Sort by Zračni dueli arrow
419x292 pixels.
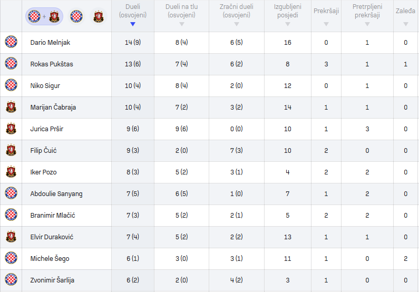tap(237, 24)
